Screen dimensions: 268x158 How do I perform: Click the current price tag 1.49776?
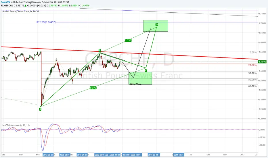coord(262,62)
